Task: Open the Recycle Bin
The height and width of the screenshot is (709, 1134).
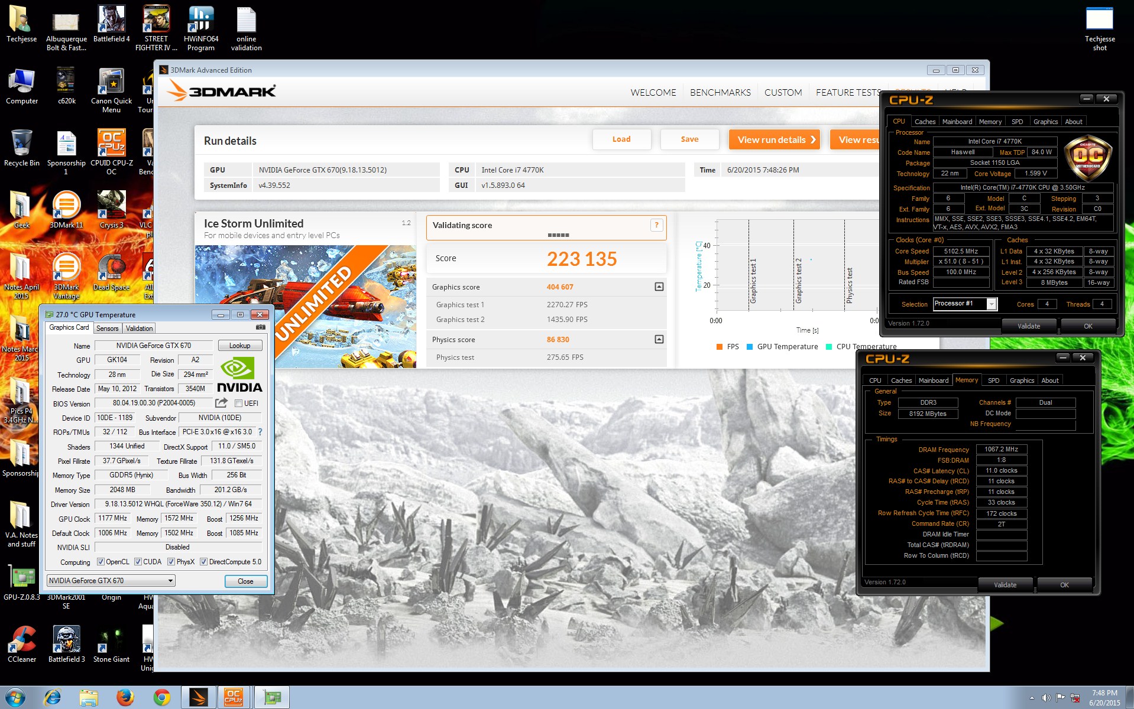Action: click(x=21, y=148)
